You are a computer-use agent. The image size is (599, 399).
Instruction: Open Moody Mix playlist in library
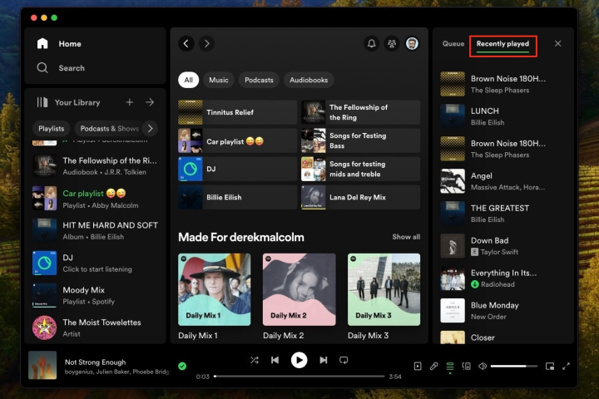coord(96,296)
